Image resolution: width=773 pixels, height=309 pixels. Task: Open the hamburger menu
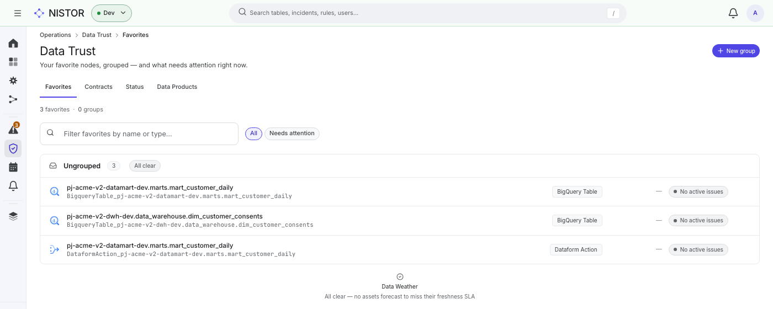click(x=18, y=13)
